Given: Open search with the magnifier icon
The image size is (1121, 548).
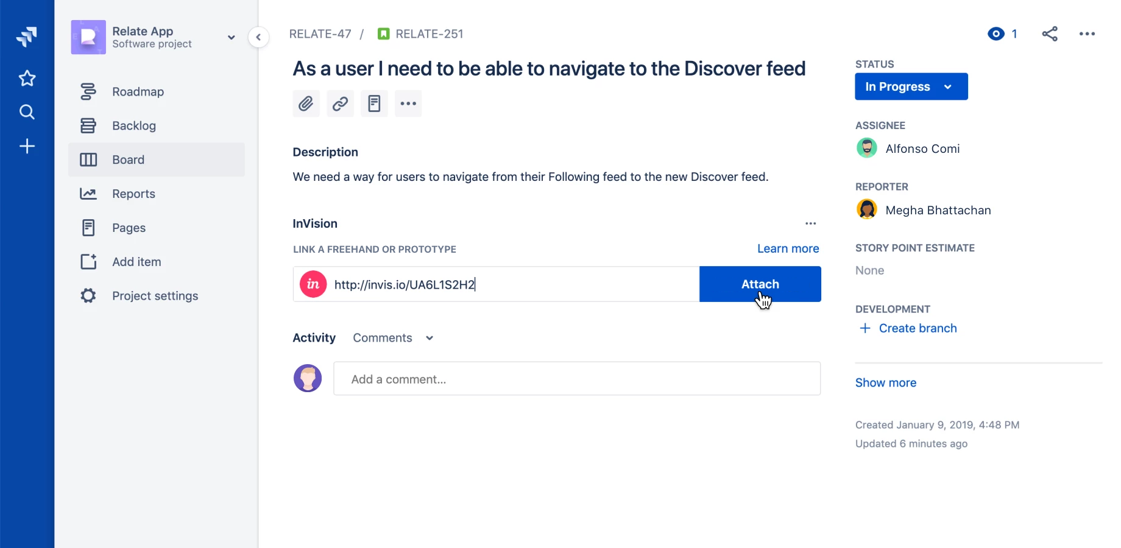Looking at the screenshot, I should (x=27, y=112).
